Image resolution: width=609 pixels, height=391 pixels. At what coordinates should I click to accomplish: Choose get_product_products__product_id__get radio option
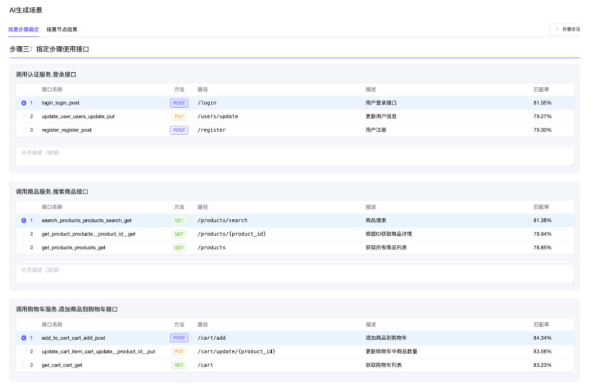pos(24,234)
